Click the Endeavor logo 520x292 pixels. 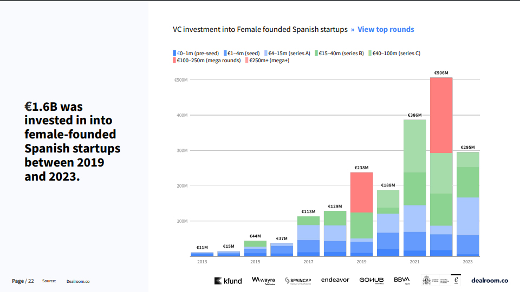(335, 280)
